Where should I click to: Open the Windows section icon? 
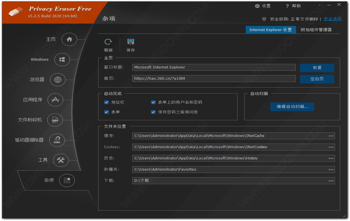62,60
